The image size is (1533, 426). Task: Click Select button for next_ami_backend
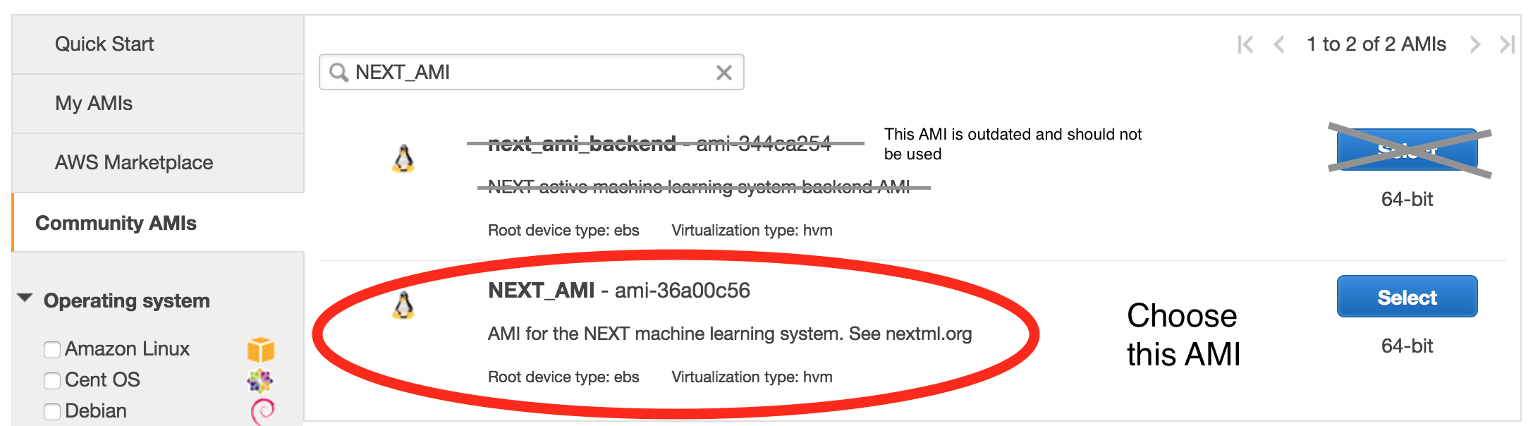click(1407, 150)
